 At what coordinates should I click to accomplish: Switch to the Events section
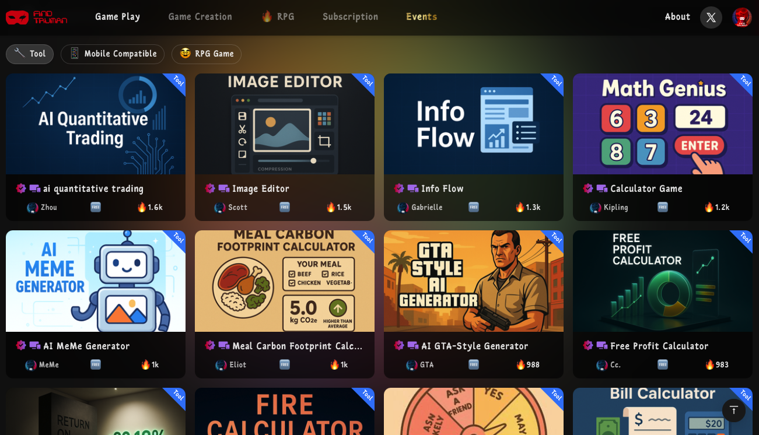tap(421, 17)
